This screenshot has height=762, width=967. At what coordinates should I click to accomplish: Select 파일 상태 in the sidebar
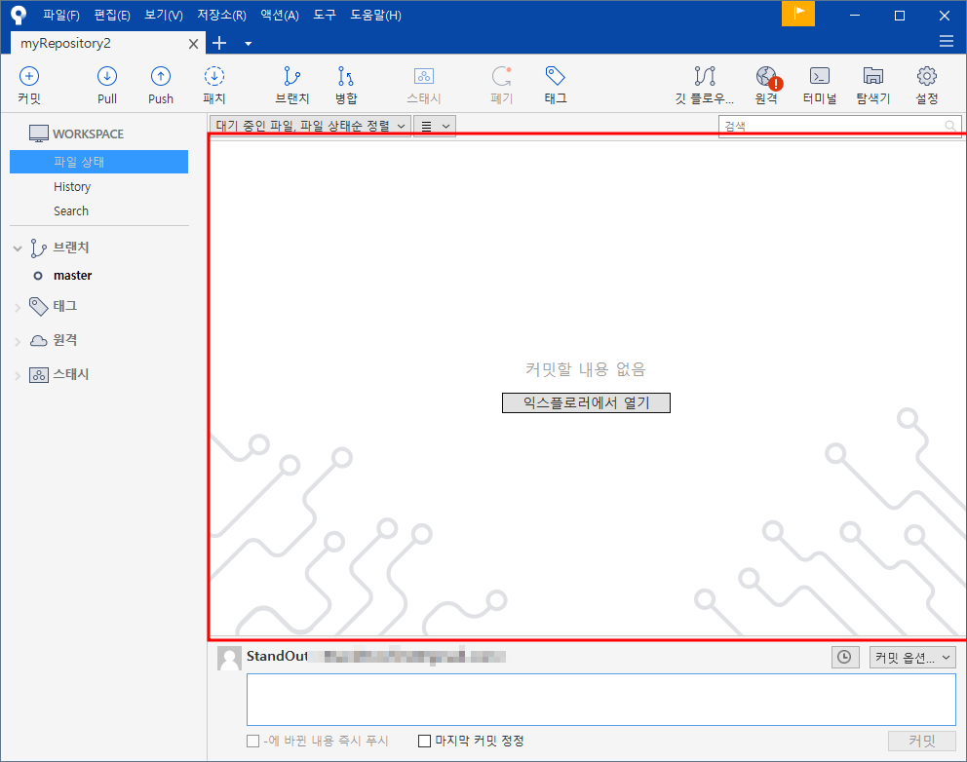(x=98, y=162)
